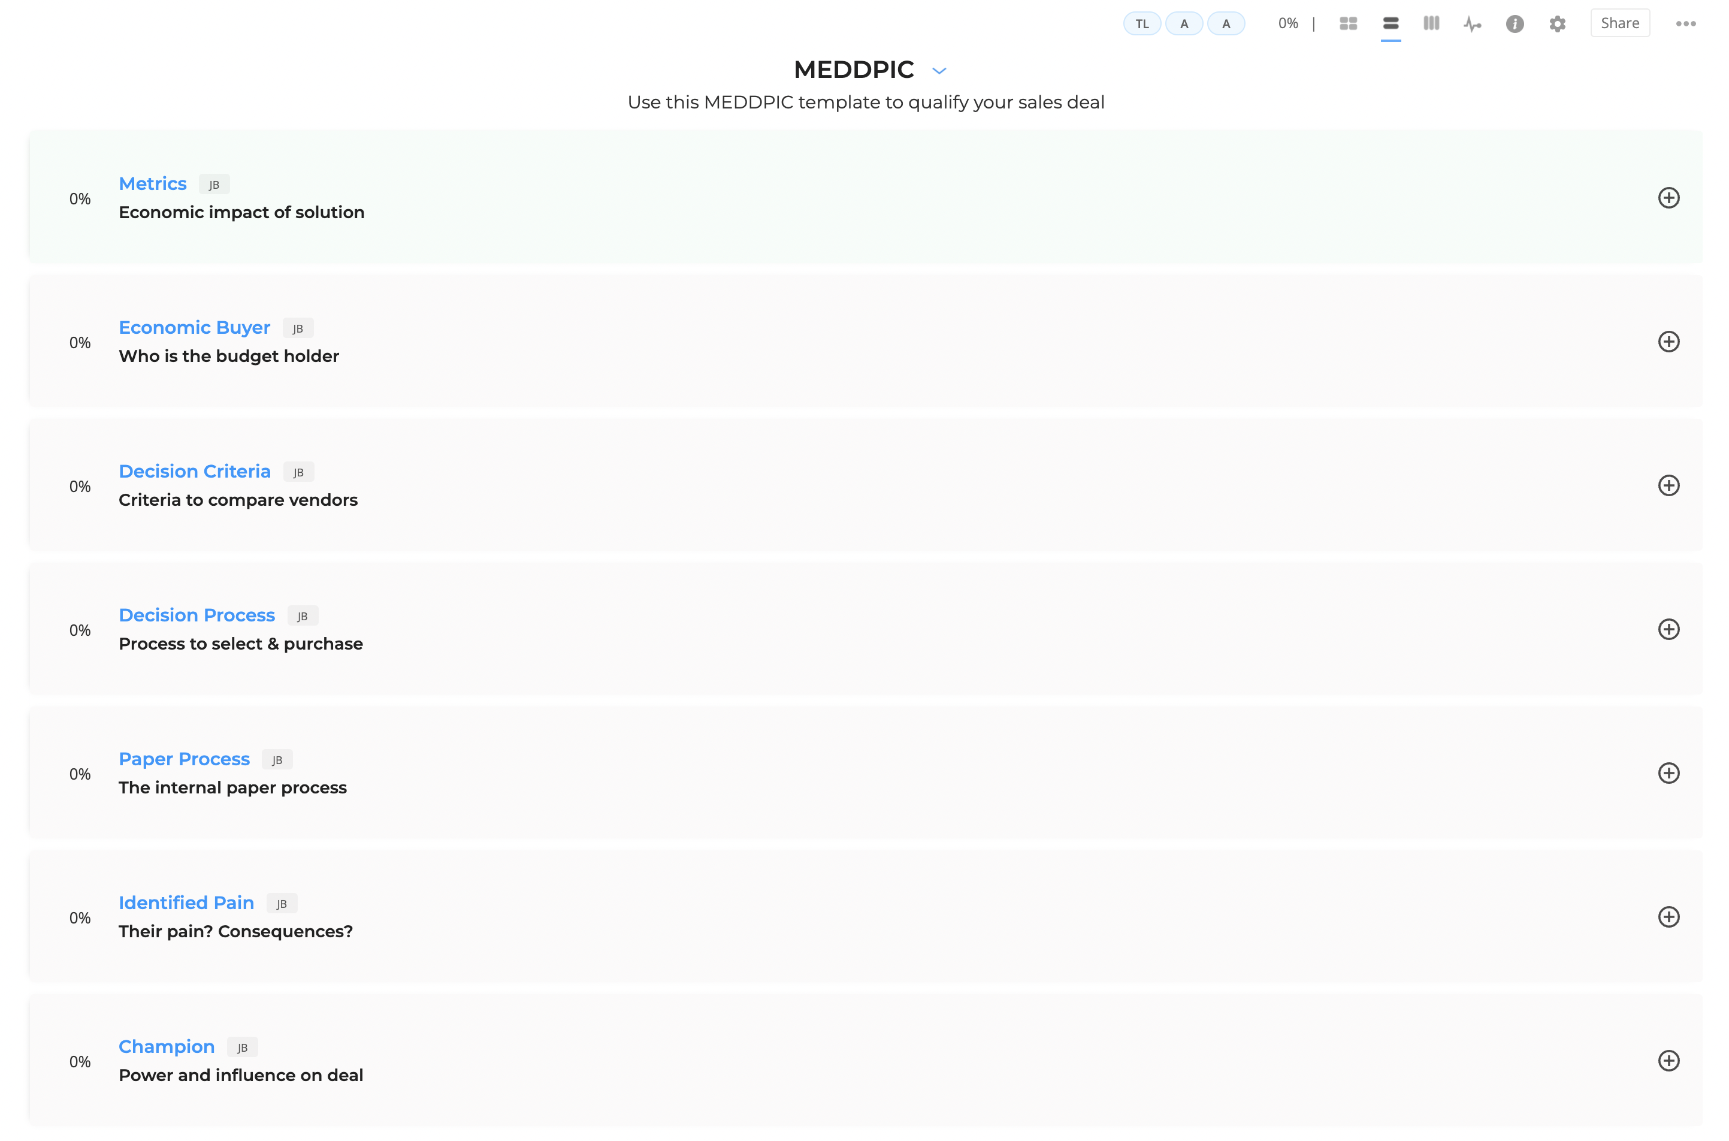This screenshot has width=1729, height=1141.
Task: Open the info panel
Action: [x=1515, y=23]
